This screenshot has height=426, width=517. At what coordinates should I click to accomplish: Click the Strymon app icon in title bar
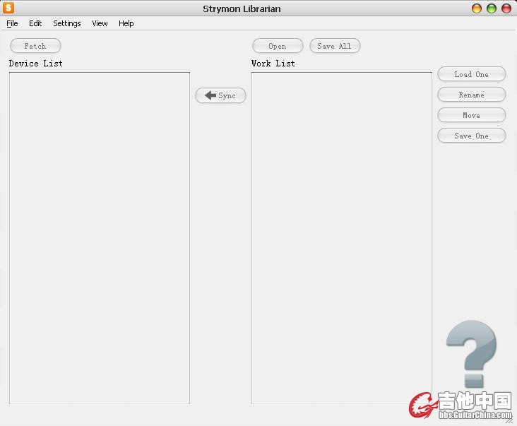8,8
